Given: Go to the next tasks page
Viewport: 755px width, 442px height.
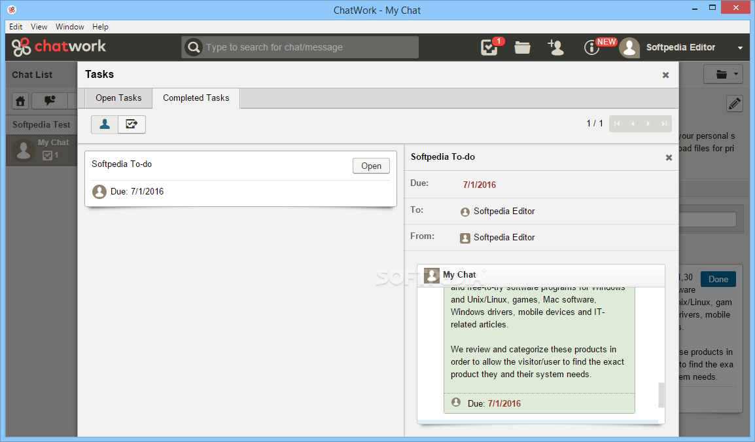Looking at the screenshot, I should coord(648,124).
